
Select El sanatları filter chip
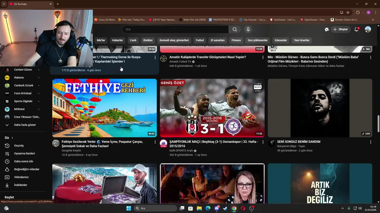(x=218, y=40)
